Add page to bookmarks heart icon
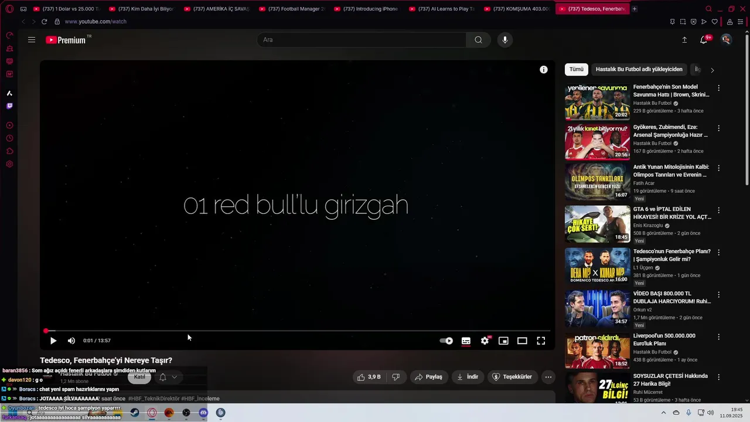 (714, 22)
